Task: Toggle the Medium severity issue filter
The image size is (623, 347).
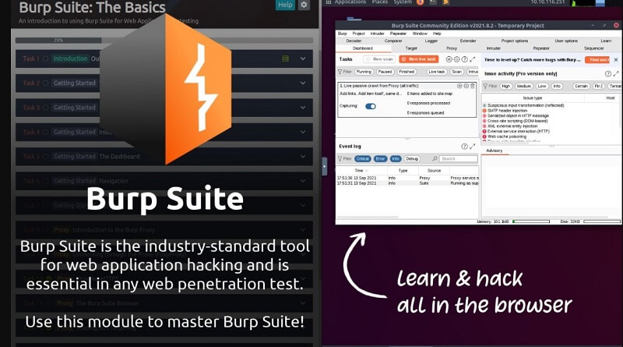Action: click(x=523, y=86)
